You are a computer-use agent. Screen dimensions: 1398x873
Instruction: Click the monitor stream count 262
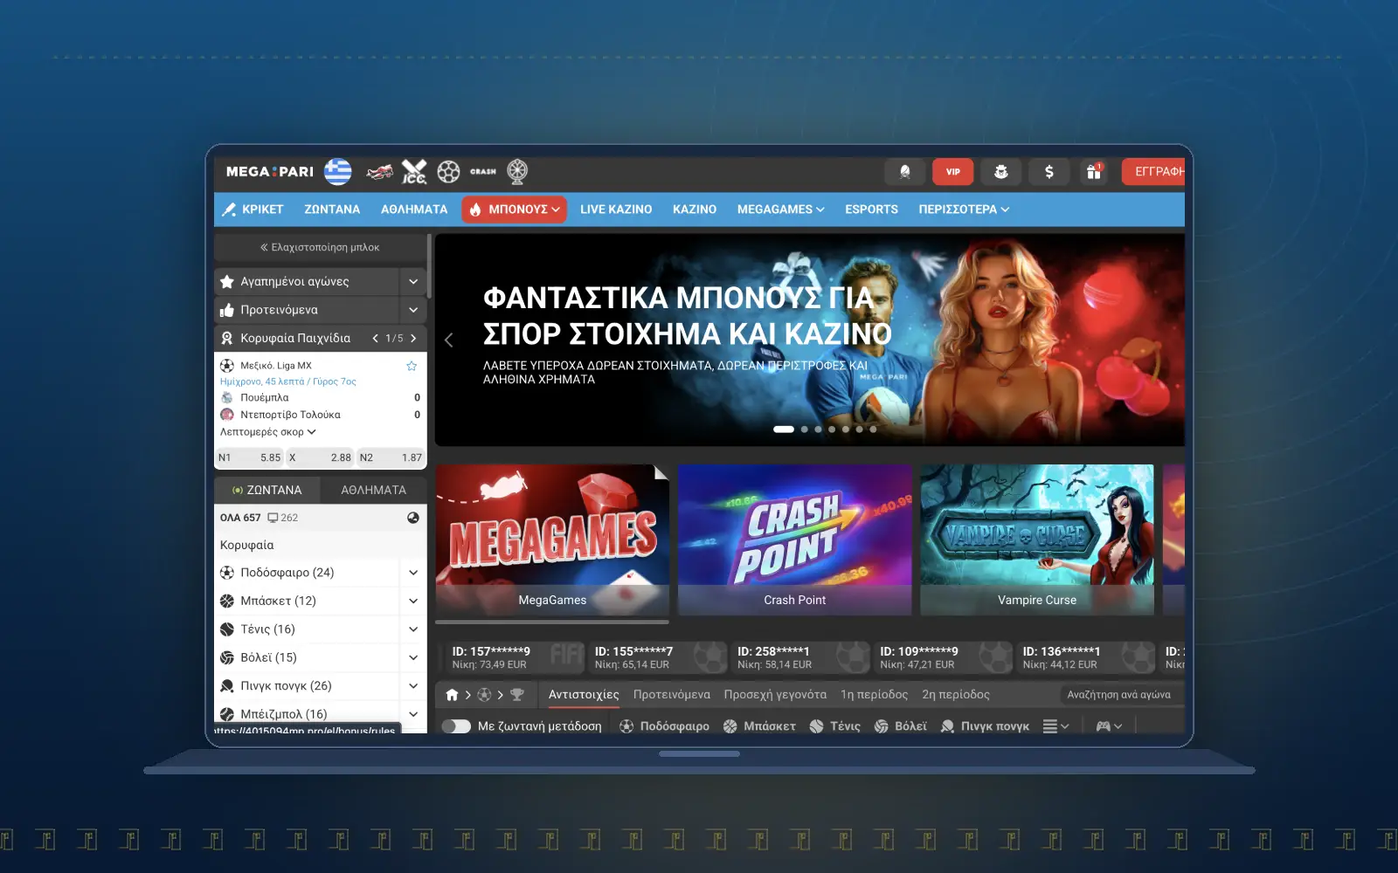click(283, 518)
